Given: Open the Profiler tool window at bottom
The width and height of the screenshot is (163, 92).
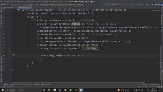Looking at the screenshot, I should click(x=37, y=85).
